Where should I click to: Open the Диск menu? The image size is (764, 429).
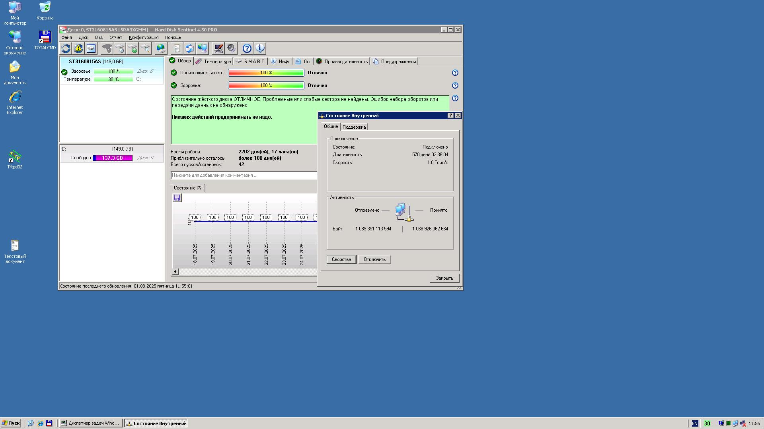pyautogui.click(x=84, y=37)
